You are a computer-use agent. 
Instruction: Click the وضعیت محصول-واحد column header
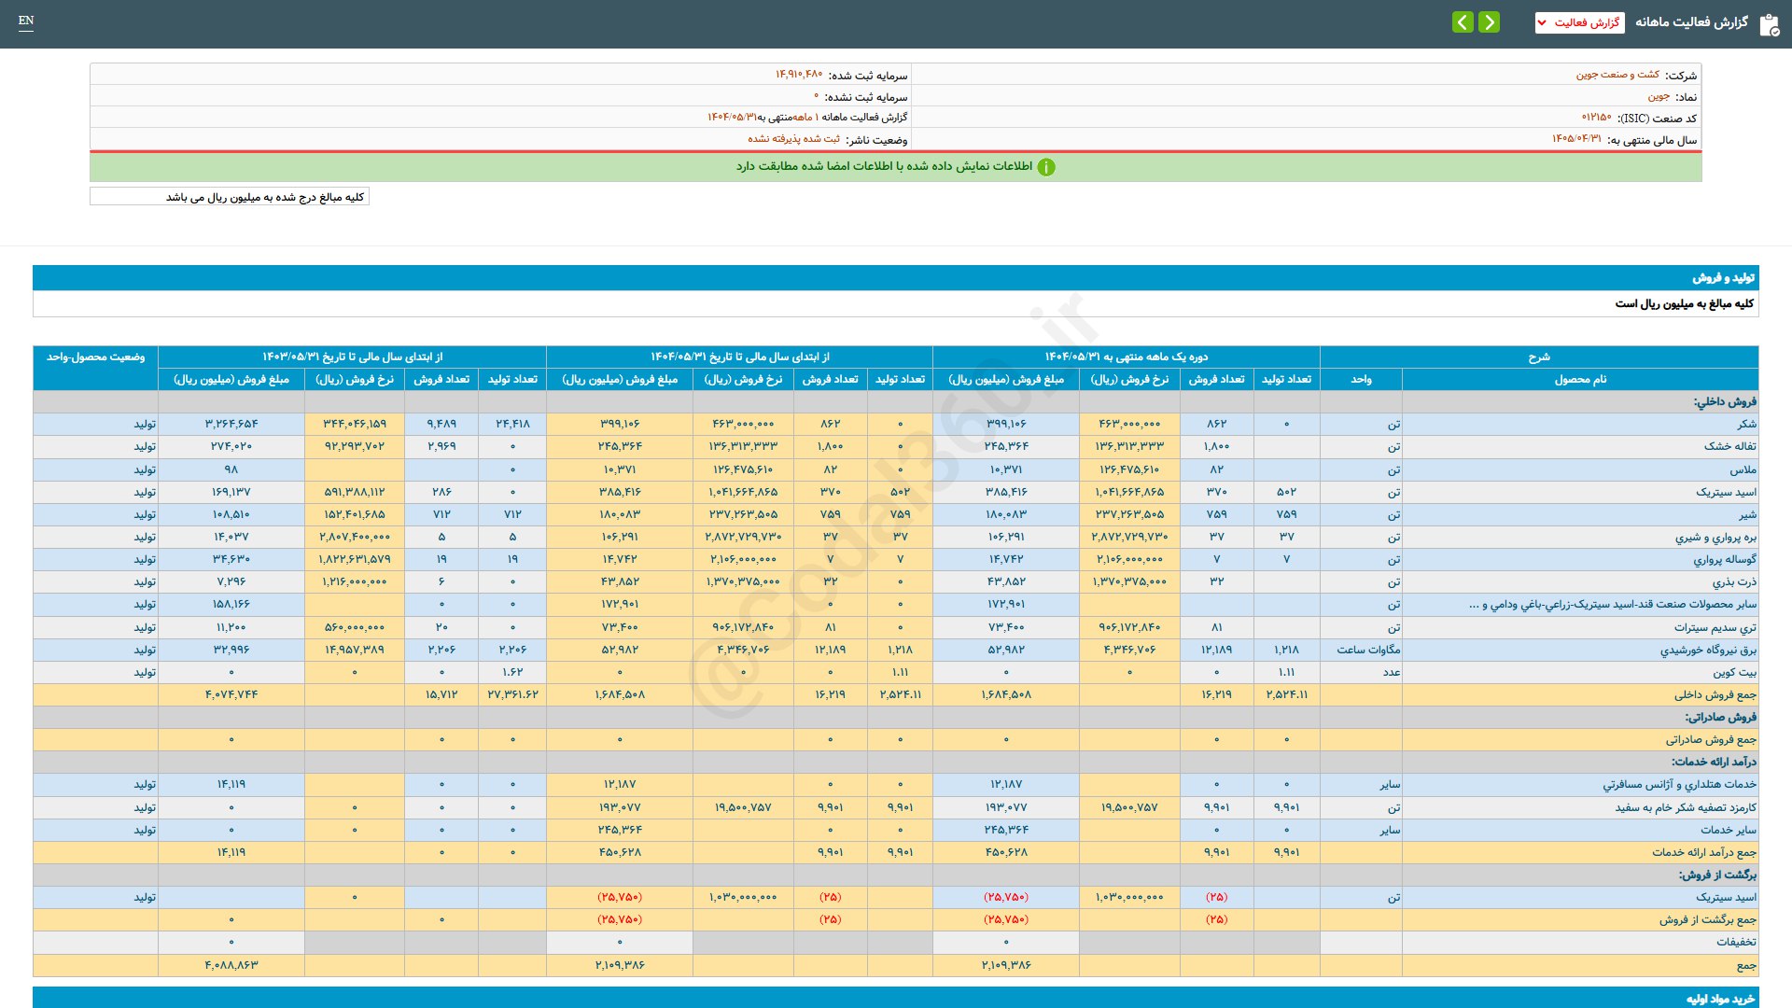click(x=95, y=357)
